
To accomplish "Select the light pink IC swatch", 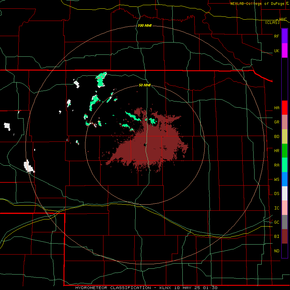I will point(285,208).
